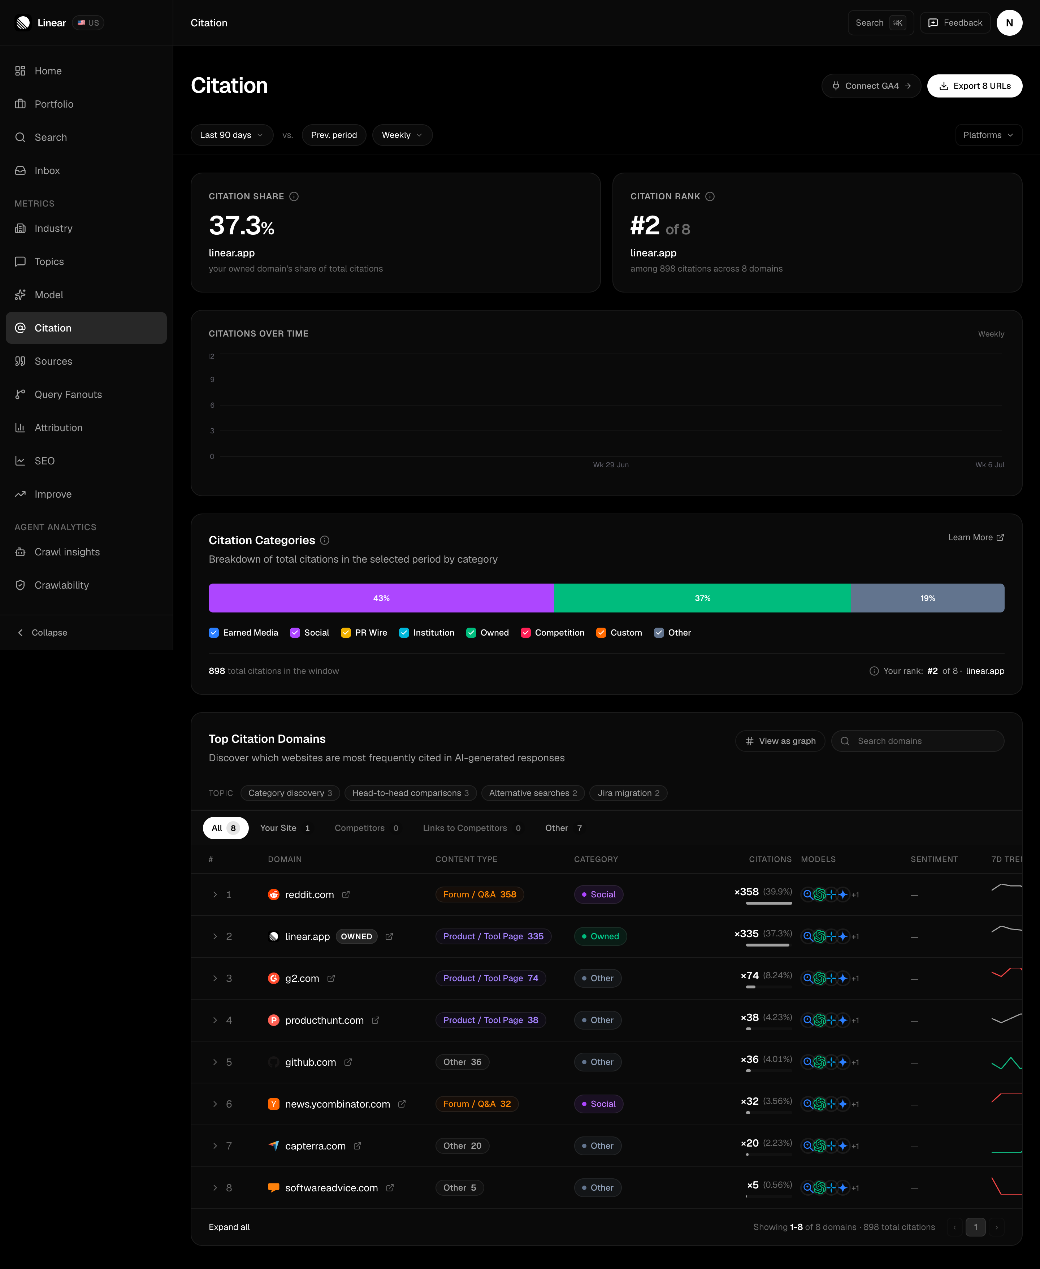Image resolution: width=1040 pixels, height=1269 pixels.
Task: Toggle the Competition category checkbox
Action: [x=525, y=633]
